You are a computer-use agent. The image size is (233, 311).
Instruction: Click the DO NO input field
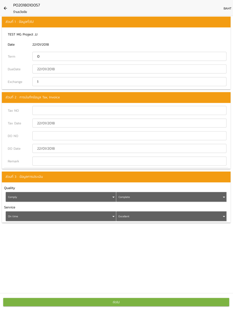pos(129,136)
